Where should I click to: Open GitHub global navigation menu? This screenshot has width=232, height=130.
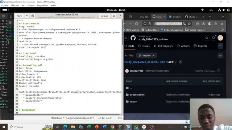tap(126, 38)
